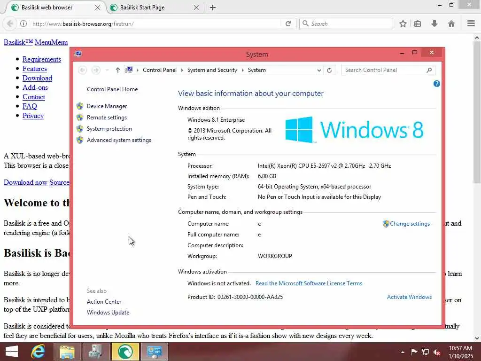This screenshot has width=481, height=361.
Task: Click the Basilisk Search box
Action: [346, 24]
